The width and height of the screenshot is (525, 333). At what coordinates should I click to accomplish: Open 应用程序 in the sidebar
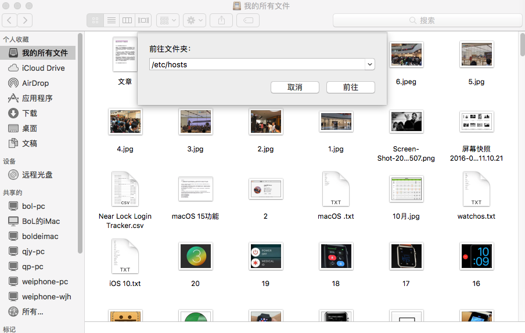tap(37, 98)
